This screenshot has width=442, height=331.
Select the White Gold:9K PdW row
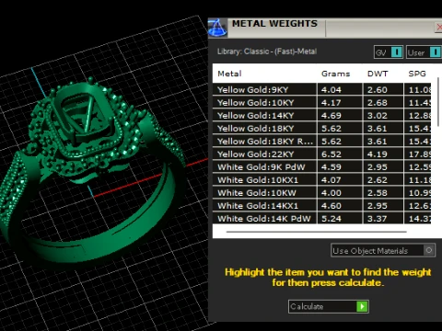point(321,166)
